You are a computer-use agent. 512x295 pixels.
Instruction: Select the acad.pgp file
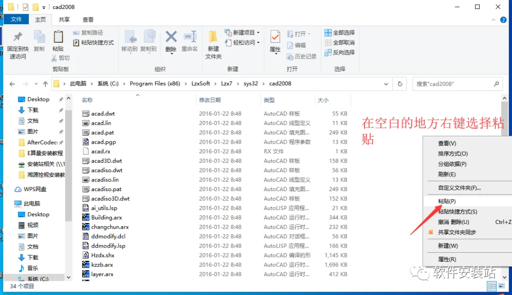point(103,142)
